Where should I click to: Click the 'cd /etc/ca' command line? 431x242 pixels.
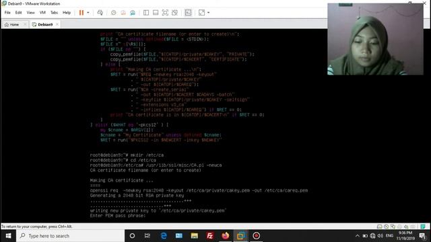[123, 160]
